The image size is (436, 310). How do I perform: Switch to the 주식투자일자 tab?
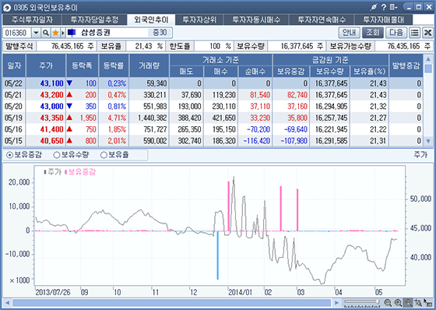tap(32, 19)
